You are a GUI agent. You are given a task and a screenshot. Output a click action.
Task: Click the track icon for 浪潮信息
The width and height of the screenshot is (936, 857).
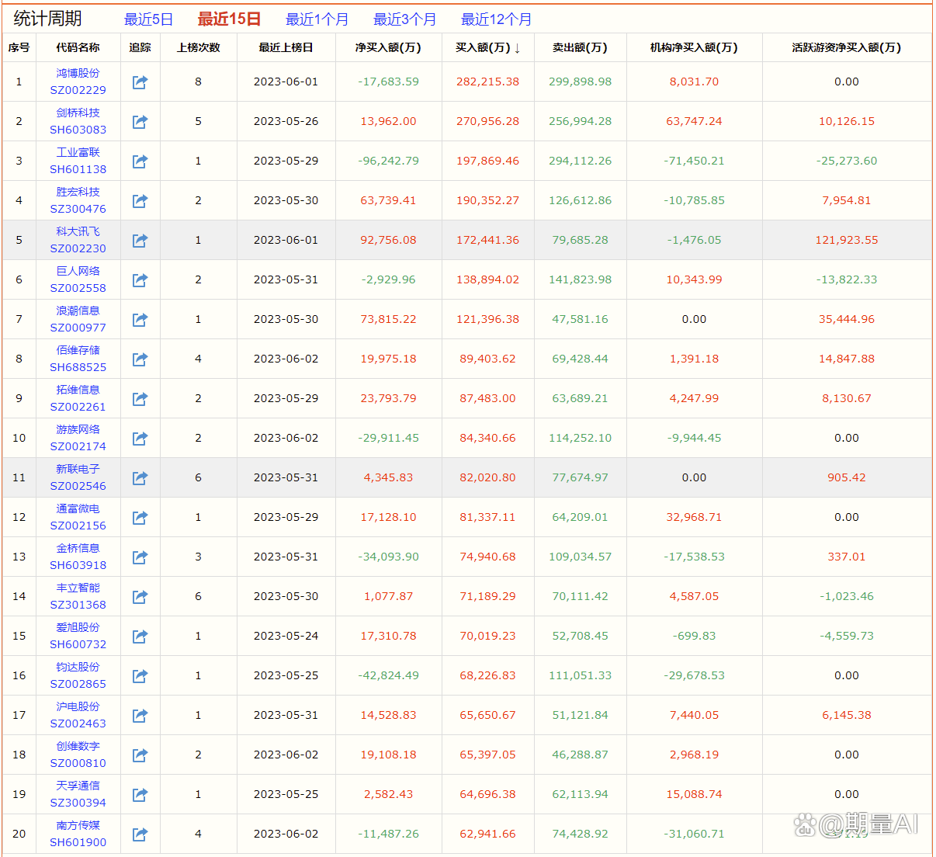pos(140,320)
